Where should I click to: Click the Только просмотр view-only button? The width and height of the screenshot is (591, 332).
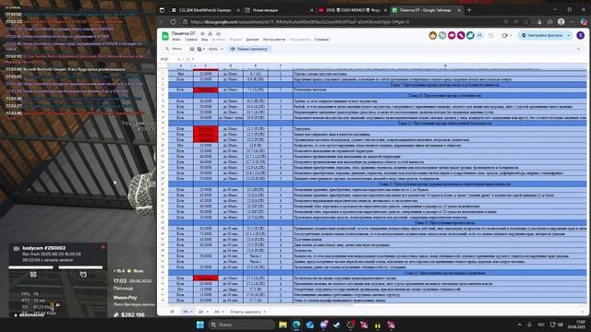[248, 49]
